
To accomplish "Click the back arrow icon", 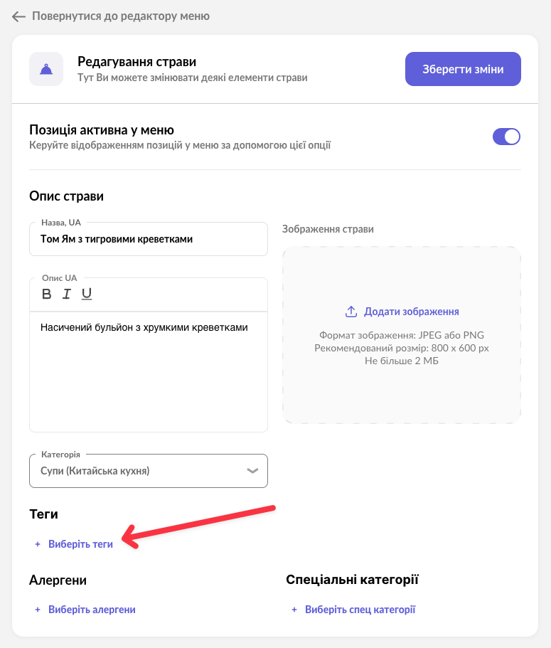I will coord(18,16).
